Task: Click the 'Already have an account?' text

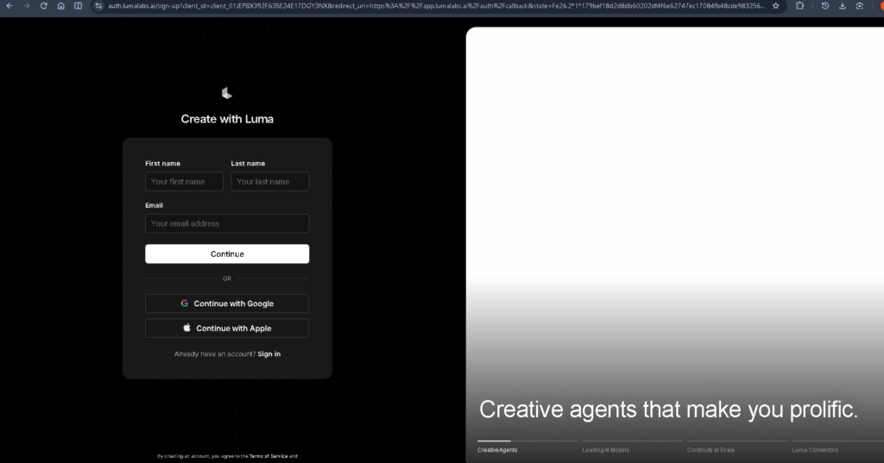Action: coord(215,354)
